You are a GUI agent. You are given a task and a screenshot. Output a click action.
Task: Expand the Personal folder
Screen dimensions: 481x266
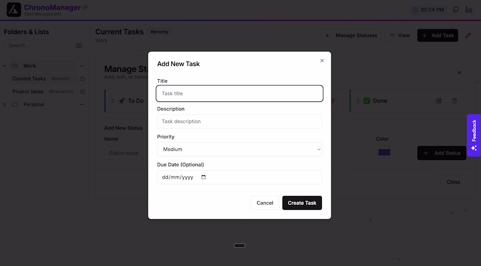(5, 105)
